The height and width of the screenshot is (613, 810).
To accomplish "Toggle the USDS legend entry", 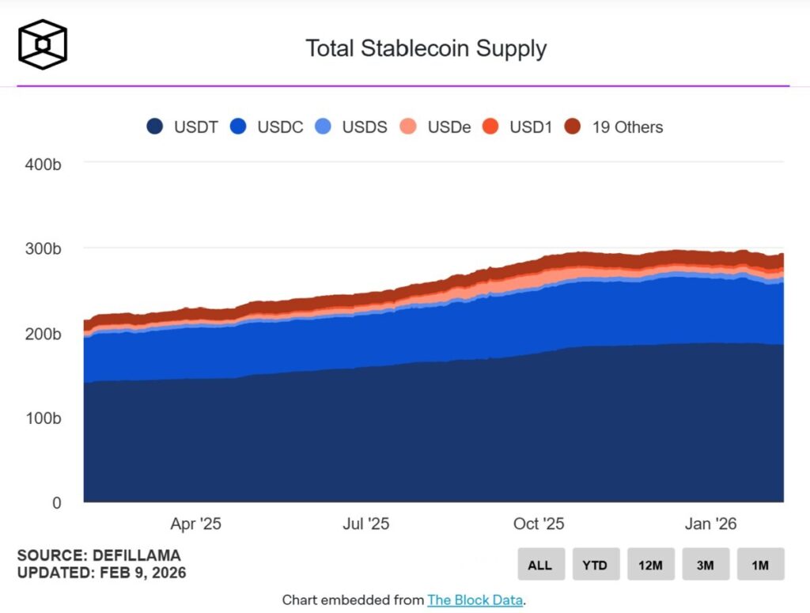I will click(352, 127).
